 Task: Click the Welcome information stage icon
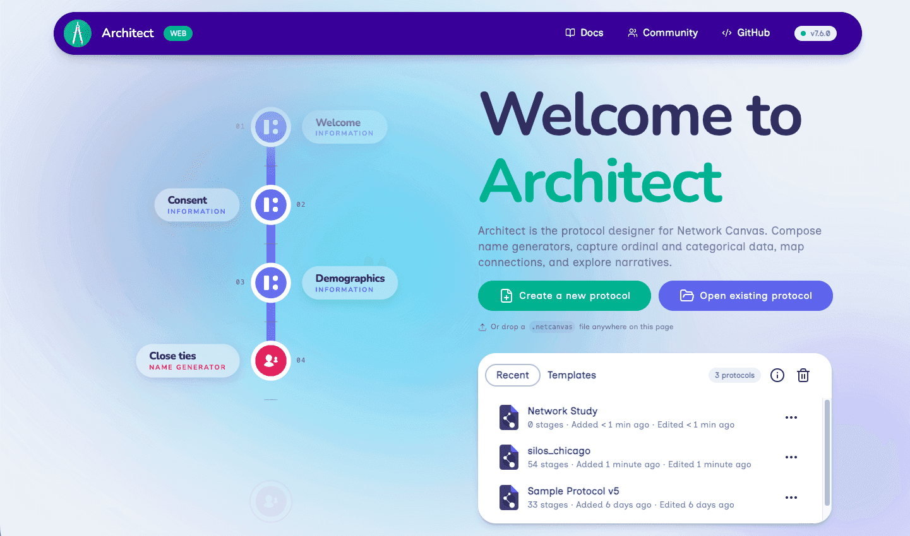pos(271,127)
